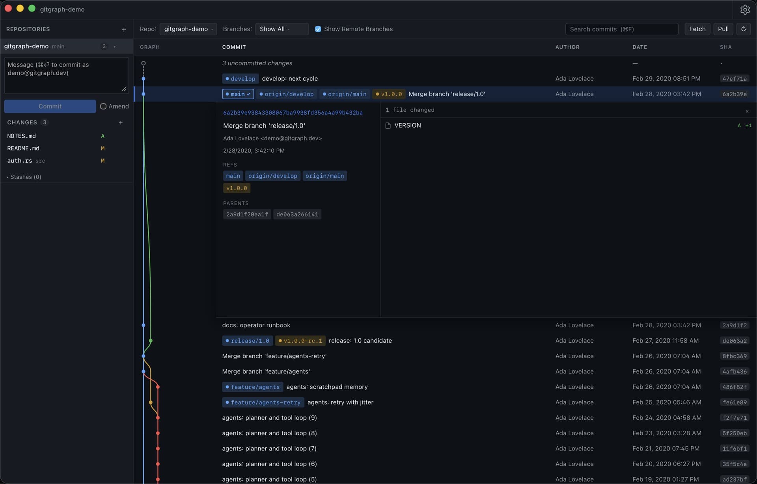
Task: Click the v1.0.0 tag in commit row
Action: coord(389,94)
